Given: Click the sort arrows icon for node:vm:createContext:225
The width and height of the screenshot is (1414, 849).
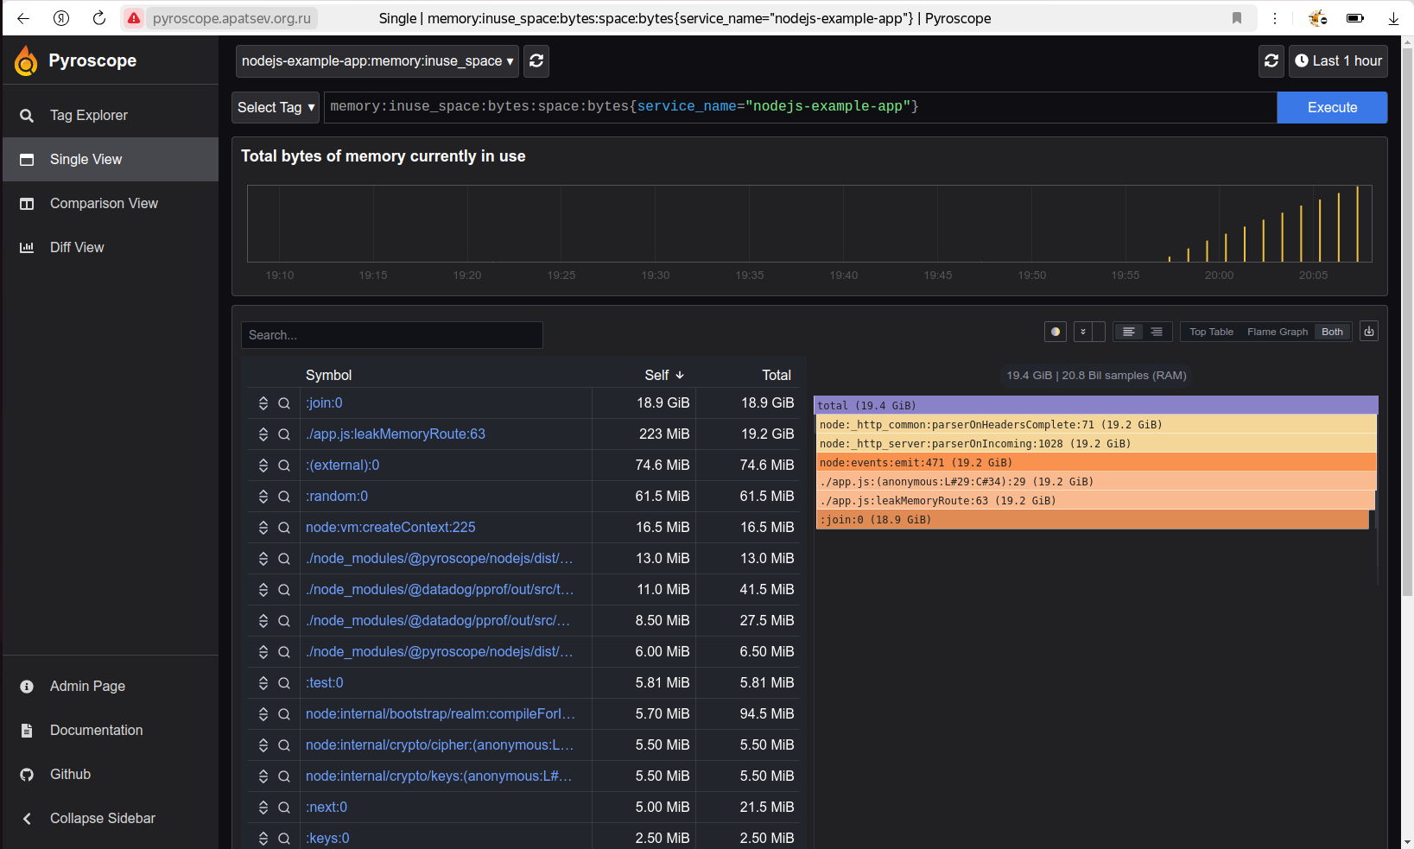Looking at the screenshot, I should [x=263, y=528].
